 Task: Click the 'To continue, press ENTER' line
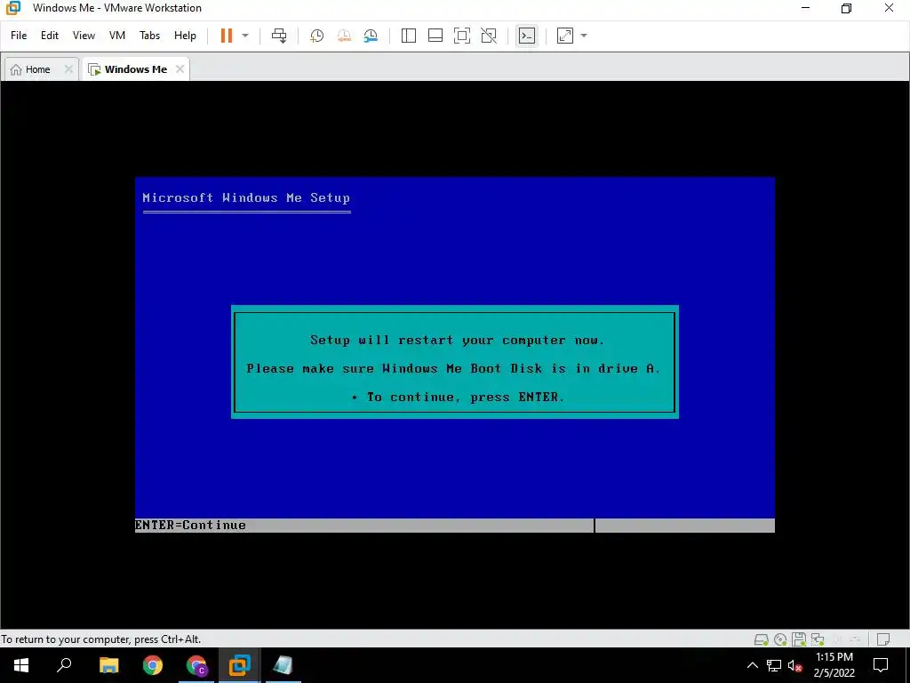pos(458,398)
